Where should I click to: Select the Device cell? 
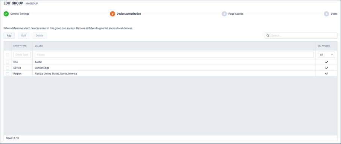point(22,68)
